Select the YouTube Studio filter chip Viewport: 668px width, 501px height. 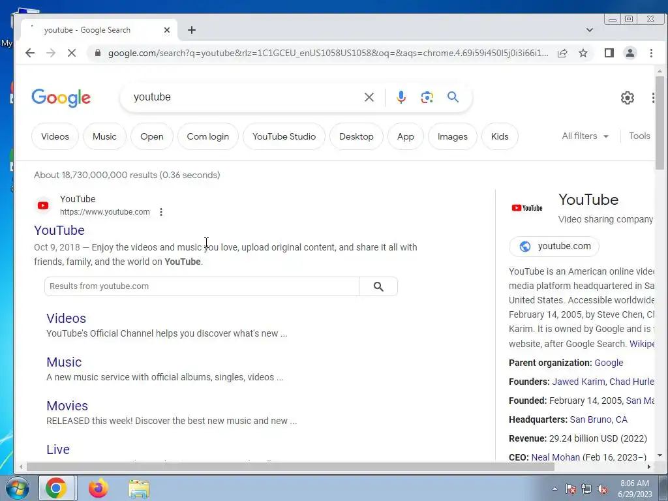point(284,136)
